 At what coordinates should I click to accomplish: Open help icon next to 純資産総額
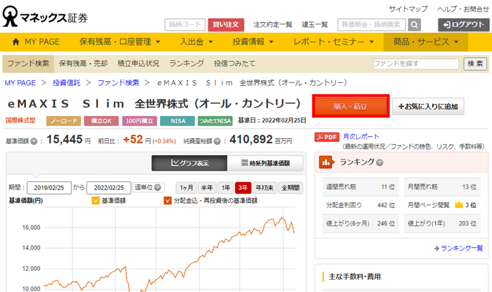click(x=217, y=141)
